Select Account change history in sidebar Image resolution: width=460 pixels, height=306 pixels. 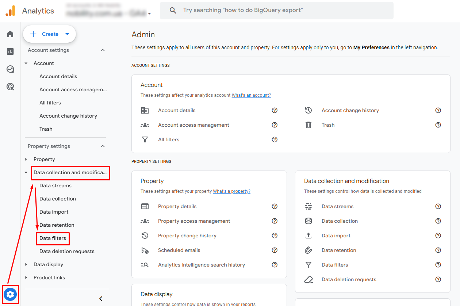point(68,116)
